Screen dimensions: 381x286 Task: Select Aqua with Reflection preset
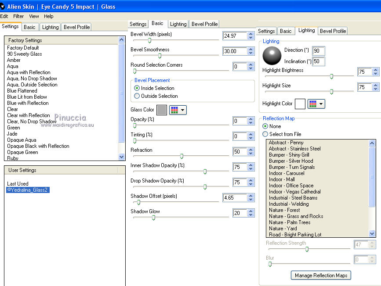(29, 72)
